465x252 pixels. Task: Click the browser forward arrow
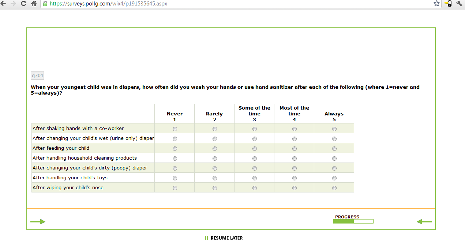pos(14,3)
